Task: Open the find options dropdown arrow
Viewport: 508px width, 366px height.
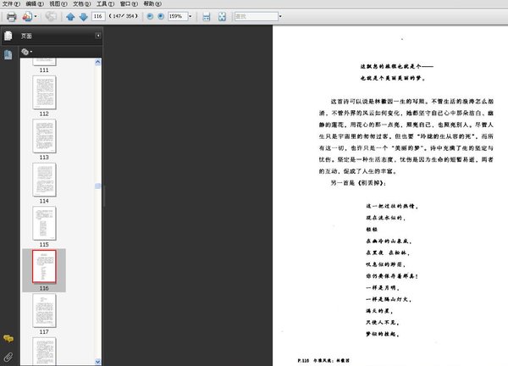Action: [280, 16]
